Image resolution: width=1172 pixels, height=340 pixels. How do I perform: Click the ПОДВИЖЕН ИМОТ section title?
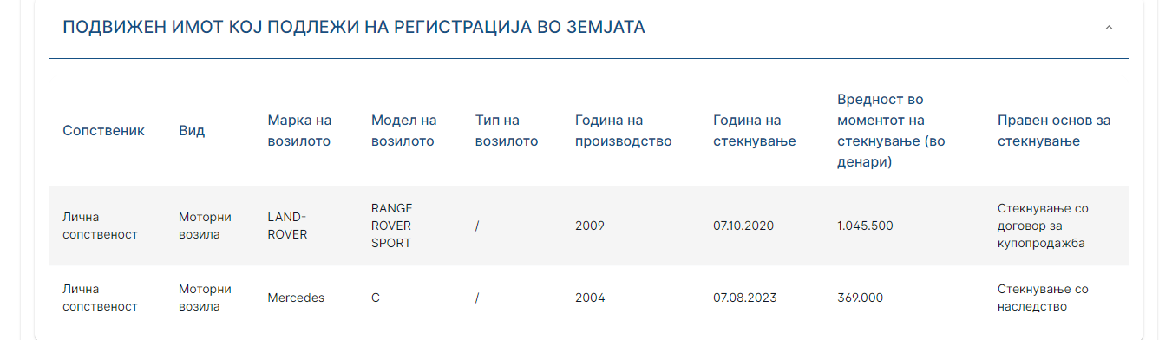pos(354,28)
